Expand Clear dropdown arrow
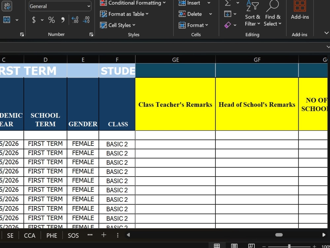 pos(235,25)
